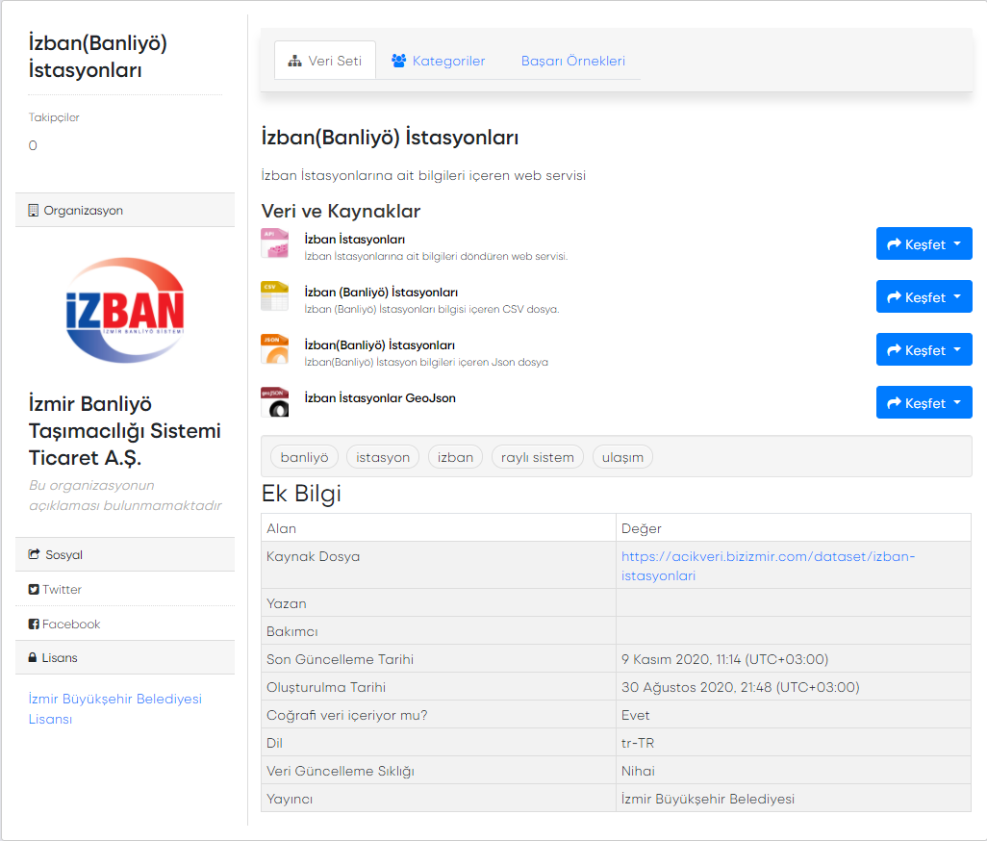Image resolution: width=987 pixels, height=841 pixels.
Task: Open the acikveri.bizizmir.com source link
Action: click(x=768, y=566)
